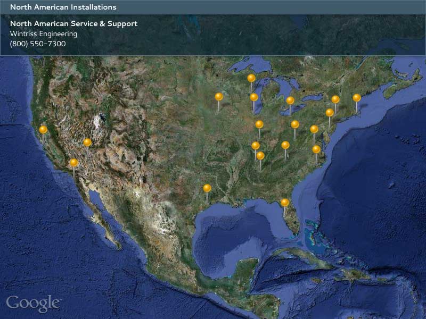This screenshot has width=426, height=319.
Task: Select the northernmost pin near Lake Superior
Action: point(251,78)
